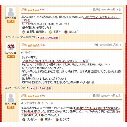The image size is (127, 127).
Task: Click the プレゼント face icon
Action: pos(24,120)
